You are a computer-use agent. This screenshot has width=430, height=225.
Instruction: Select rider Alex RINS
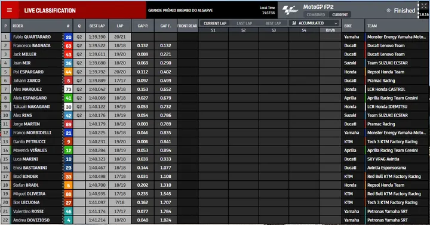pyautogui.click(x=23, y=115)
